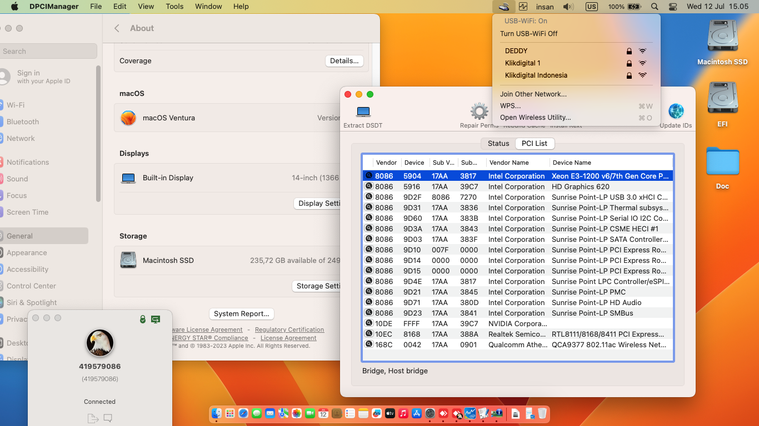Select the Repair Perms gear icon

tap(478, 111)
